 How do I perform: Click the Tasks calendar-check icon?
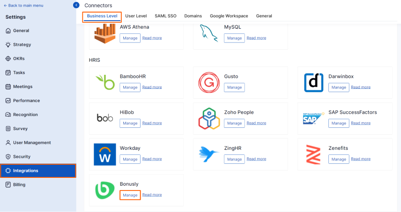coord(8,73)
